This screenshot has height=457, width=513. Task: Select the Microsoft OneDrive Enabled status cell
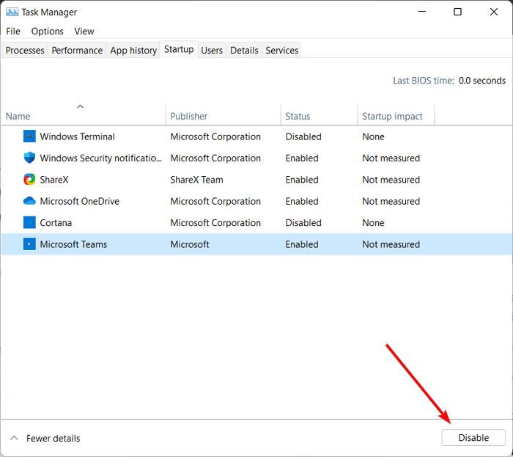point(302,201)
